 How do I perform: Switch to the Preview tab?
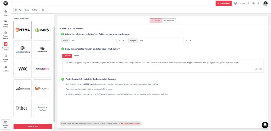169,21
